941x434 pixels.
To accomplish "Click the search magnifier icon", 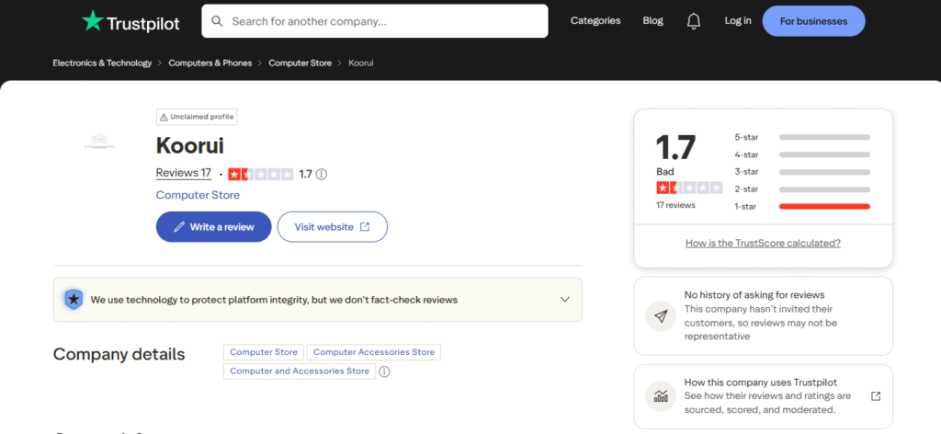I will 217,21.
